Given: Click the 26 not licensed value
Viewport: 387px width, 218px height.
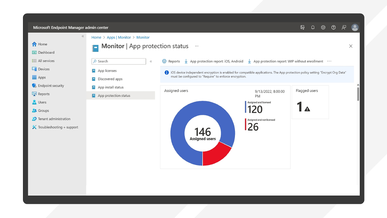Looking at the screenshot, I should pos(253,127).
